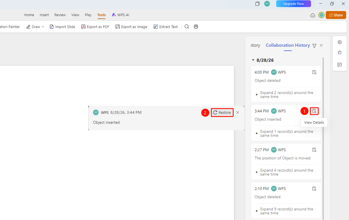This screenshot has height=220, width=349.
Task: View details of the 4:00 PM record
Action: click(x=314, y=72)
